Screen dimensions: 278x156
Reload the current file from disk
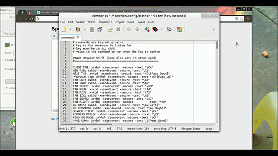coord(110,29)
